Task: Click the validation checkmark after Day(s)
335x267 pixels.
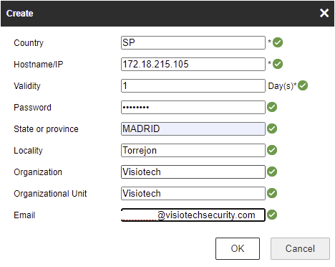Action: point(303,85)
